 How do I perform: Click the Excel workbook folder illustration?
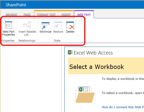85,95
